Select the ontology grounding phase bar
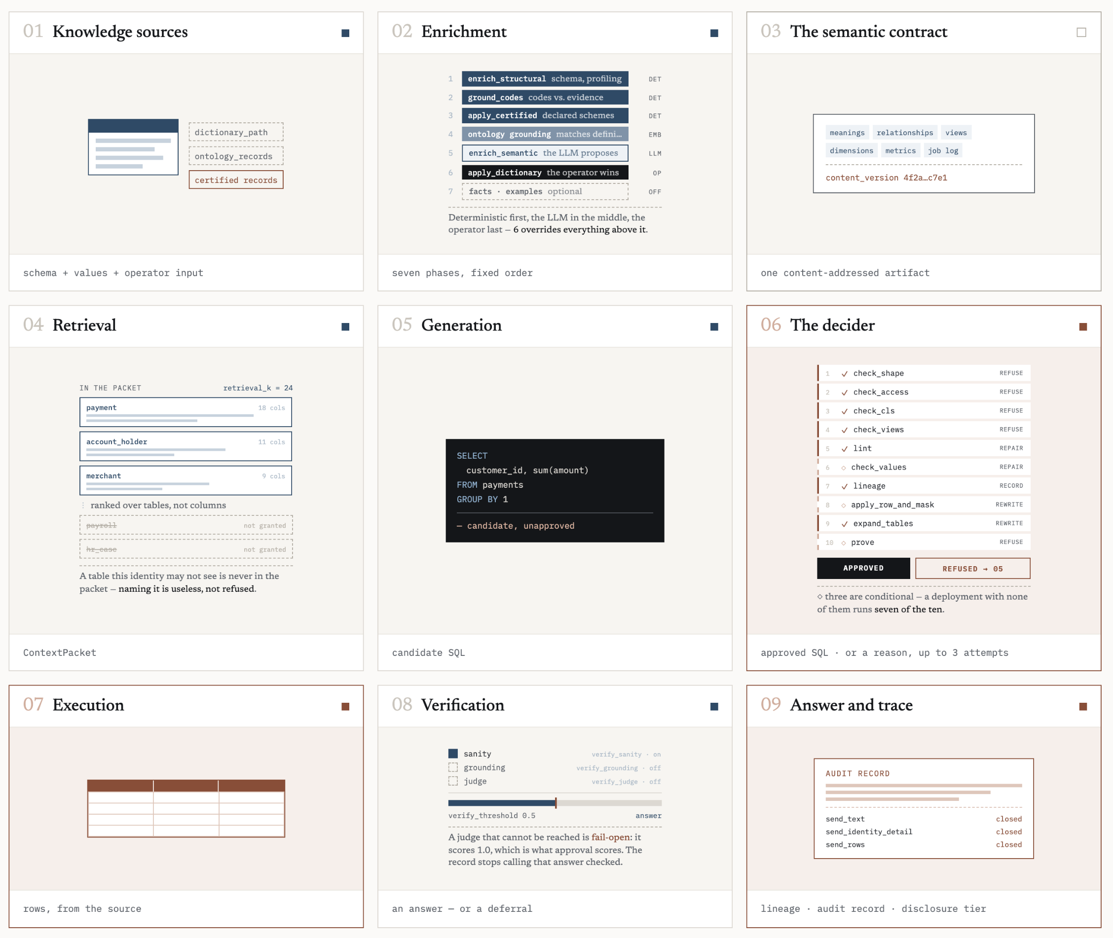The height and width of the screenshot is (938, 1113). coord(545,134)
